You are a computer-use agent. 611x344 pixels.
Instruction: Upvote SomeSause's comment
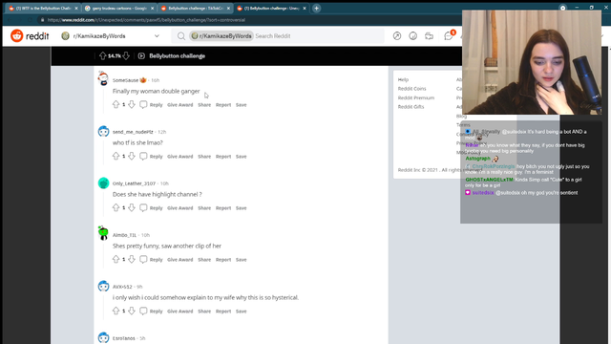[116, 104]
